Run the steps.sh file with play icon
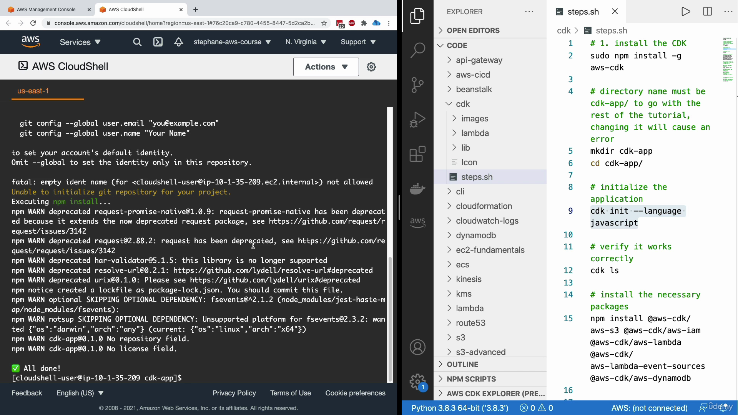Image resolution: width=738 pixels, height=415 pixels. pos(686,12)
